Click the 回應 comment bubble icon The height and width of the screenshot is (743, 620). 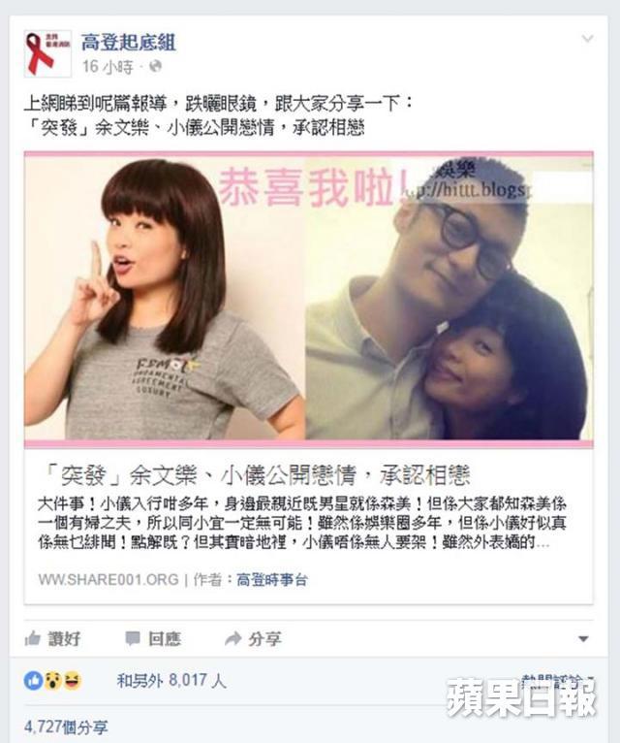(133, 639)
